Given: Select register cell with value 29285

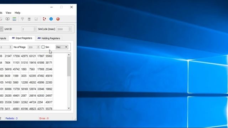Looking at the screenshot, I should [8, 96].
